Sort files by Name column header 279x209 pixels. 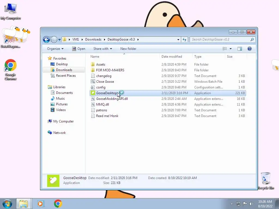coord(95,57)
